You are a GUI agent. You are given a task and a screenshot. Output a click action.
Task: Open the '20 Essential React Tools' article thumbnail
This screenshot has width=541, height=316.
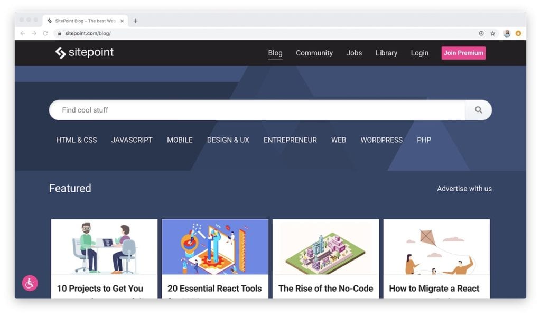click(215, 247)
